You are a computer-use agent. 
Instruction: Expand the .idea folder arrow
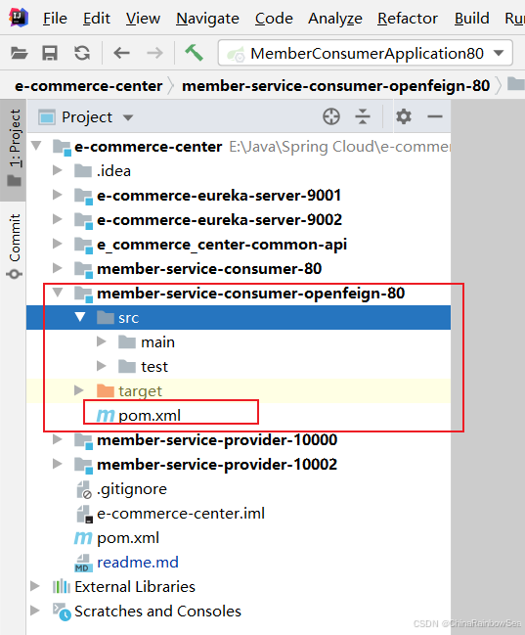57,170
